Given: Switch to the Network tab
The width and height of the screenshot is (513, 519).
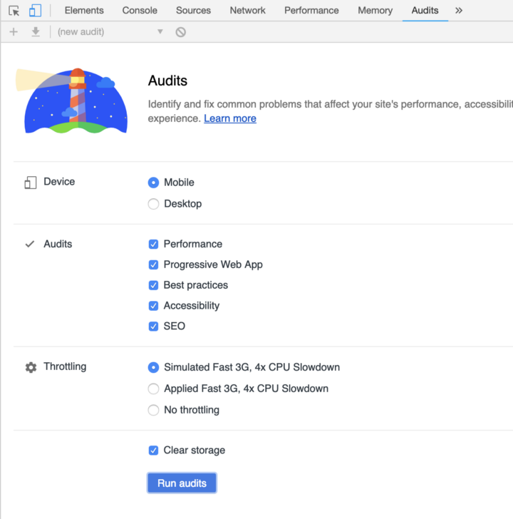Looking at the screenshot, I should click(x=247, y=11).
